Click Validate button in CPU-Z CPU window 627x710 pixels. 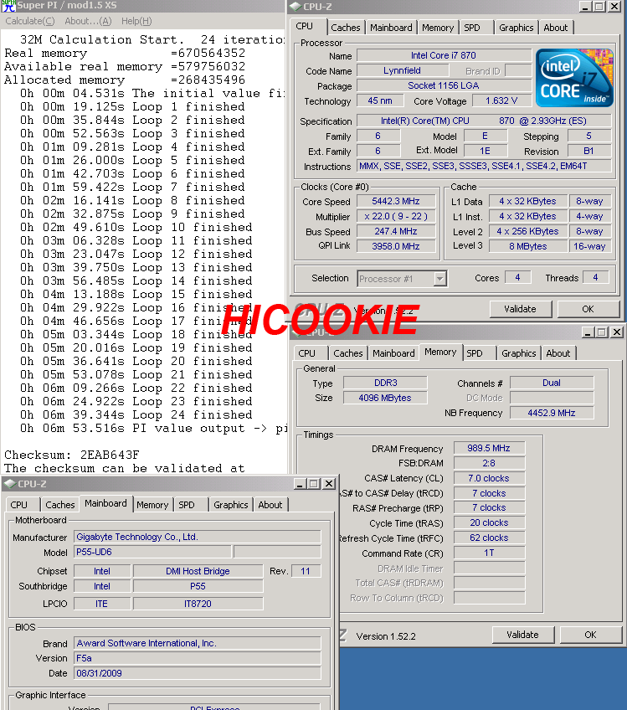tap(520, 309)
